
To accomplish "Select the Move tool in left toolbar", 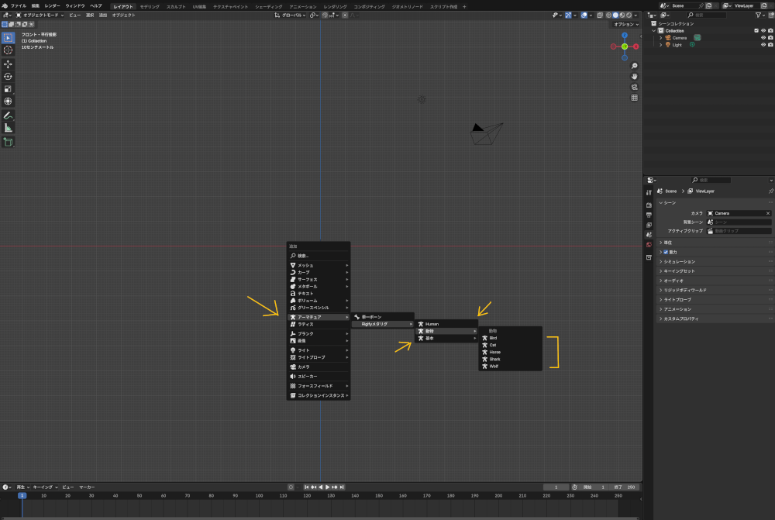I will coord(8,64).
